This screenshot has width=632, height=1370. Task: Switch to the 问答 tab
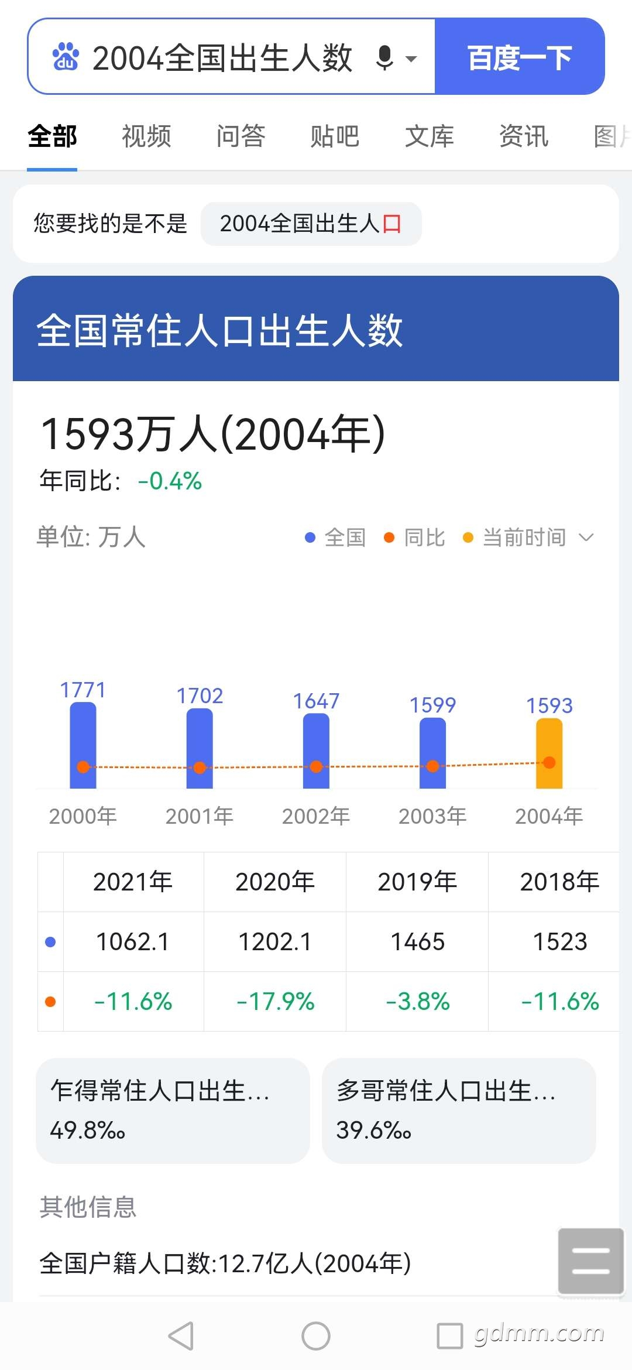pos(241,136)
